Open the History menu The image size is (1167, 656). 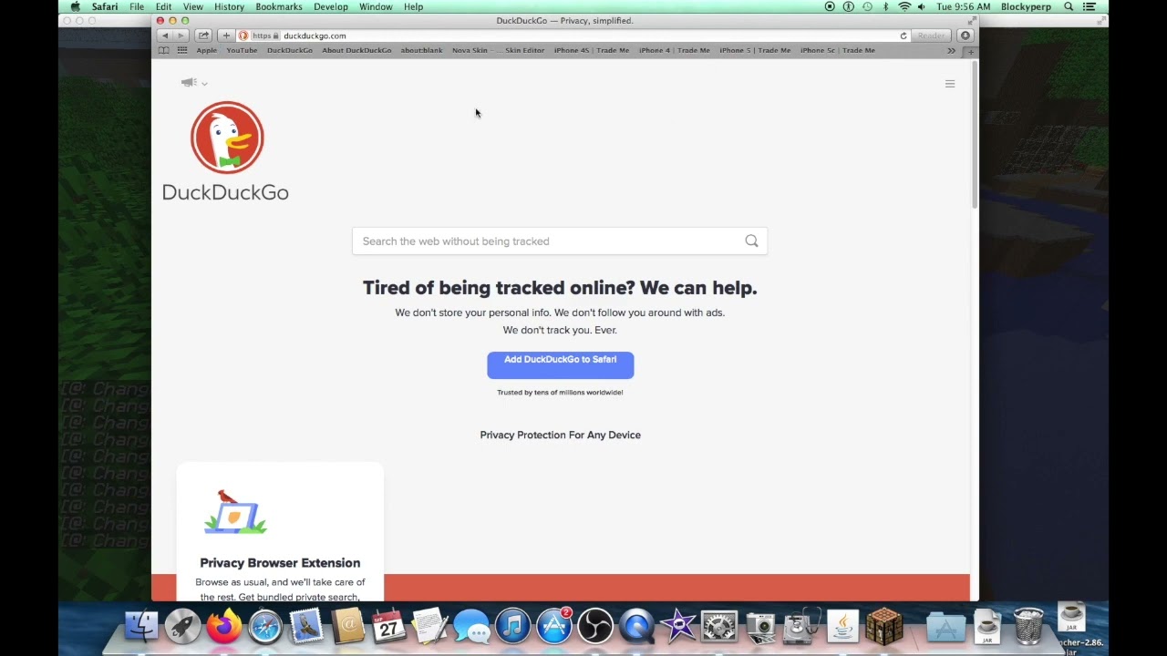229,6
